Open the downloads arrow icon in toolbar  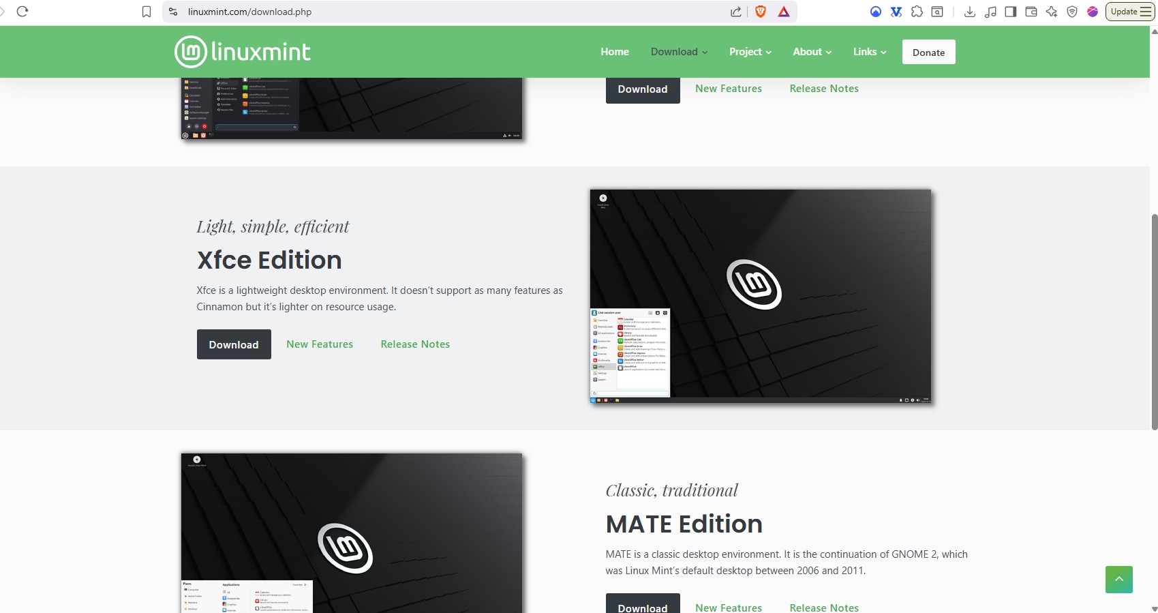[969, 12]
